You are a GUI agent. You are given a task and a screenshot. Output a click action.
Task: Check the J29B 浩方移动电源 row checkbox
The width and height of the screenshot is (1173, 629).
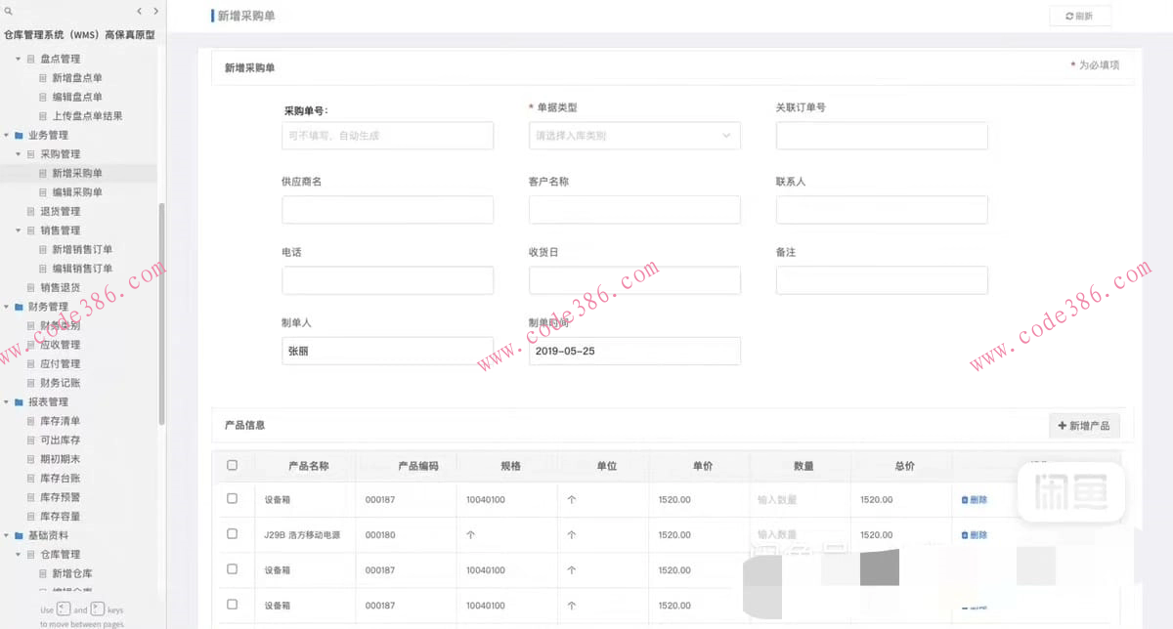coord(232,534)
